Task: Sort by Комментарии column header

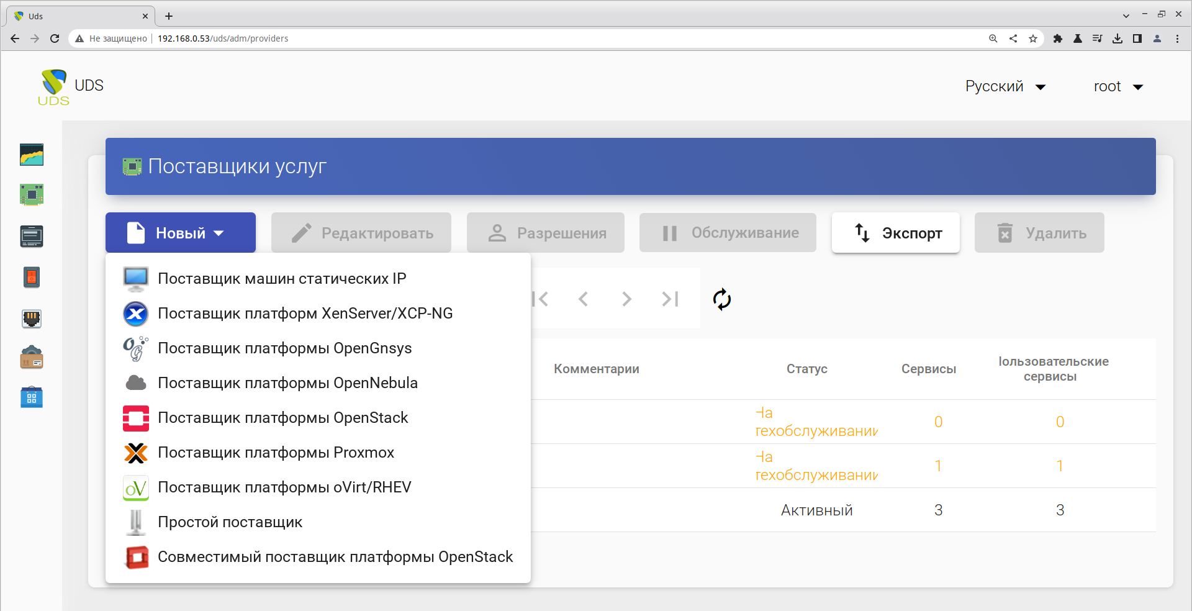Action: [x=597, y=369]
